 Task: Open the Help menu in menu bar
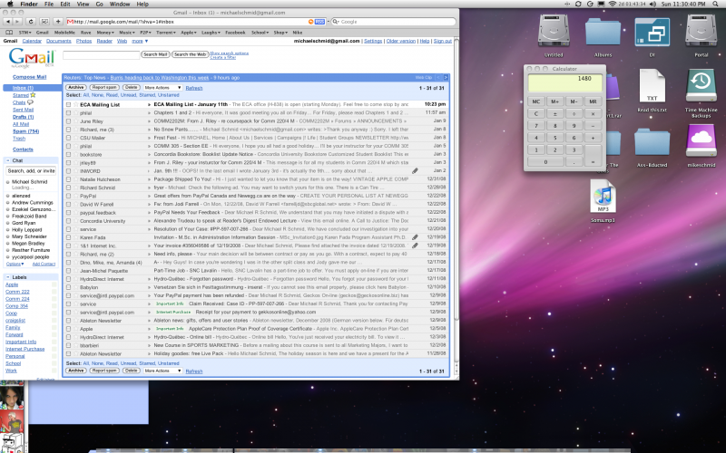coord(142,4)
